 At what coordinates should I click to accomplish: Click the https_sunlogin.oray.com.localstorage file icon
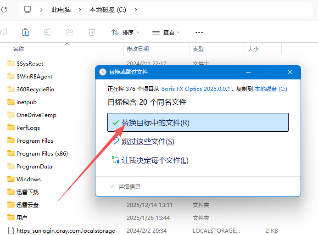(11, 230)
